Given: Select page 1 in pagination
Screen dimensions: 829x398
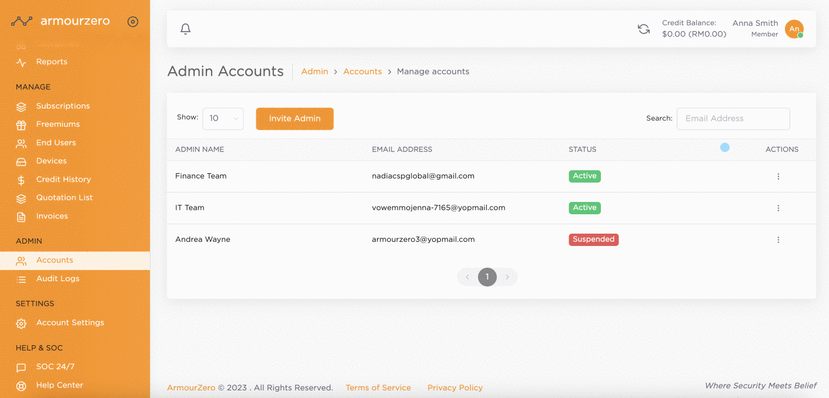Looking at the screenshot, I should pyautogui.click(x=487, y=277).
